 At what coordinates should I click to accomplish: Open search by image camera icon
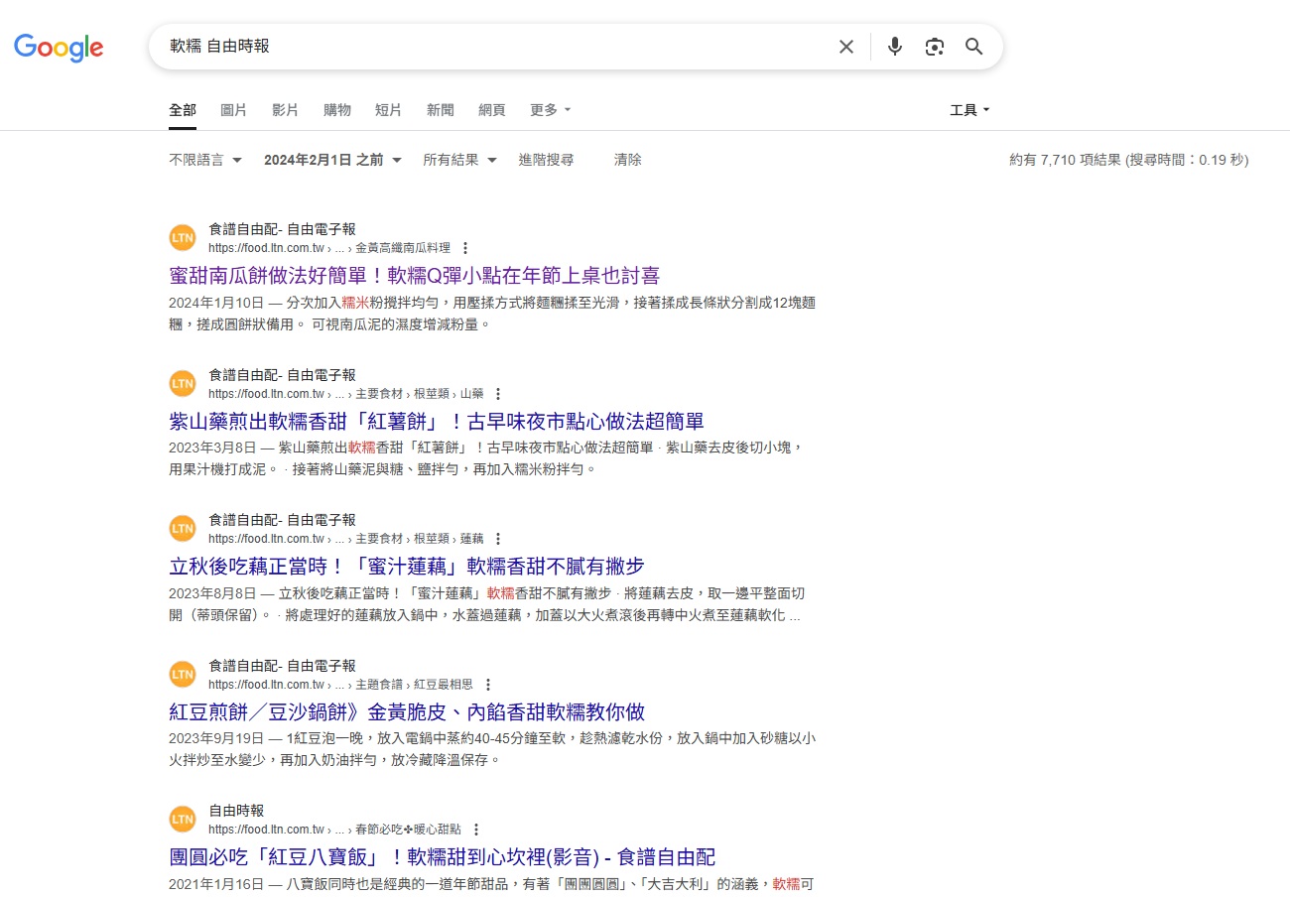tap(935, 47)
